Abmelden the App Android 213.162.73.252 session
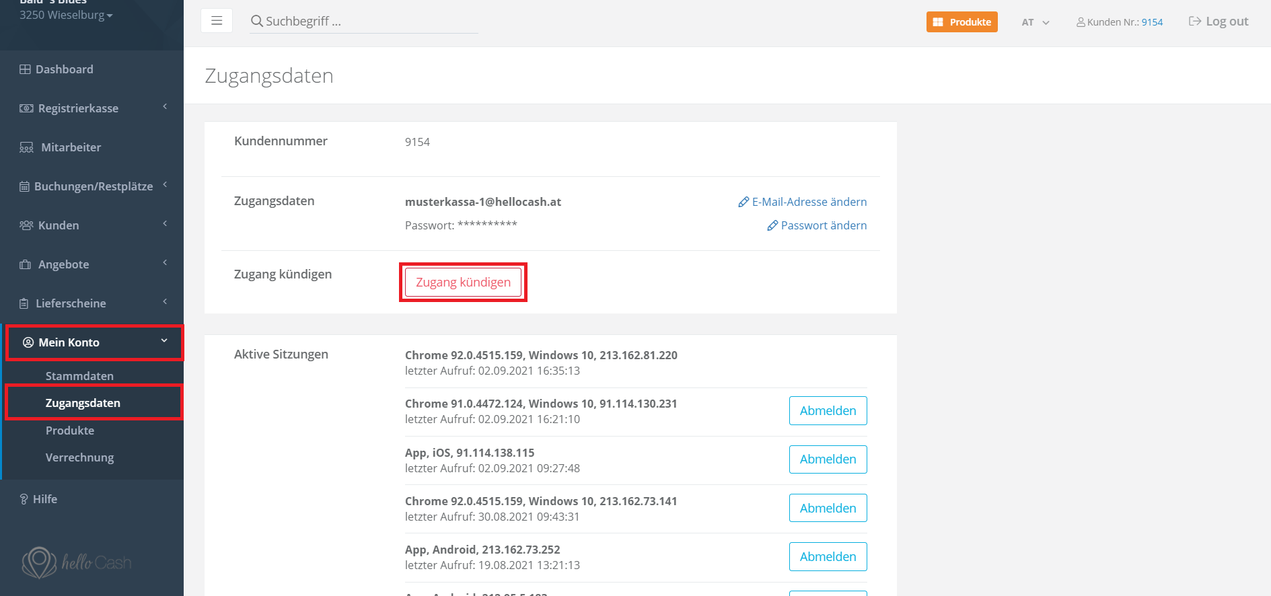Viewport: 1271px width, 596px height. click(828, 556)
